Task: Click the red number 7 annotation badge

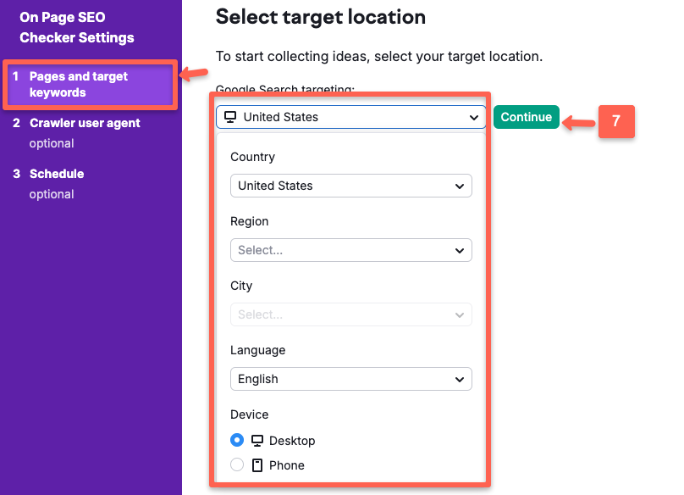Action: pyautogui.click(x=616, y=122)
